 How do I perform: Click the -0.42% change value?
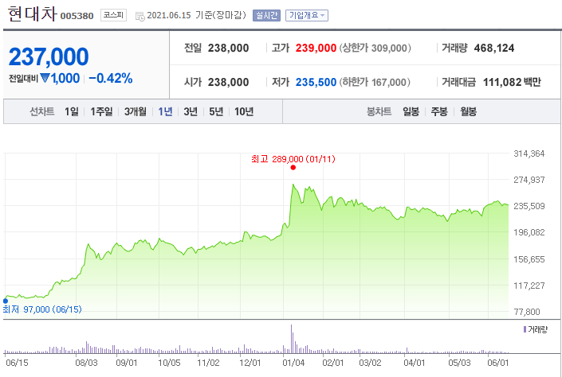coord(111,78)
